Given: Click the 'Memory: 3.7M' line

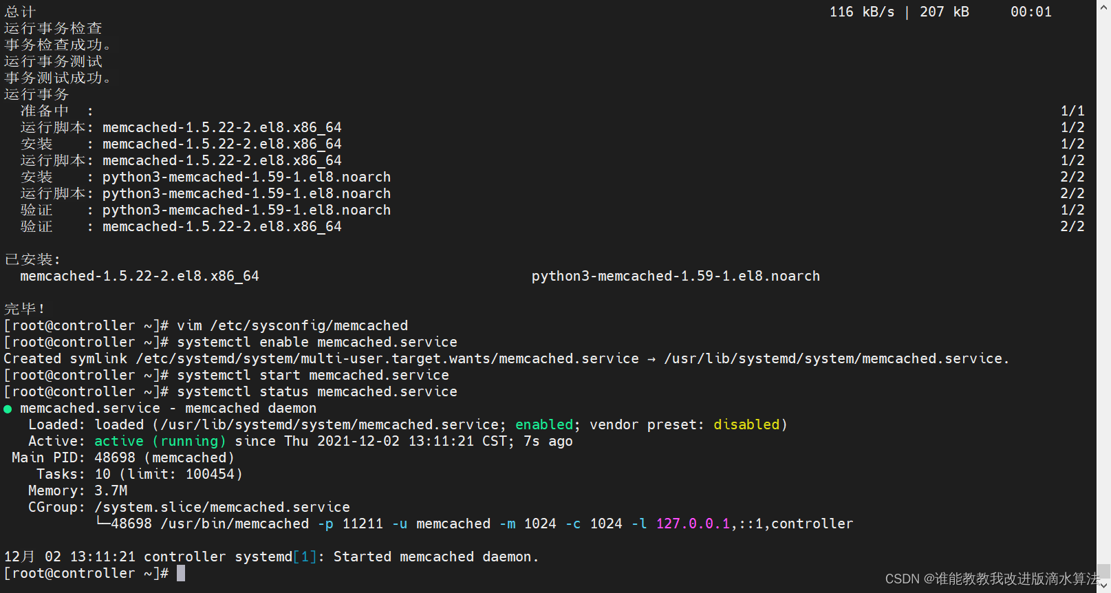Looking at the screenshot, I should pyautogui.click(x=78, y=490).
